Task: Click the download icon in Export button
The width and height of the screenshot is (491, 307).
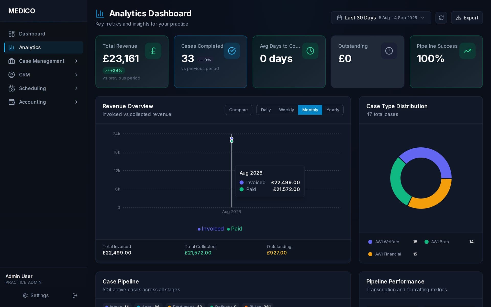Action: tap(458, 18)
